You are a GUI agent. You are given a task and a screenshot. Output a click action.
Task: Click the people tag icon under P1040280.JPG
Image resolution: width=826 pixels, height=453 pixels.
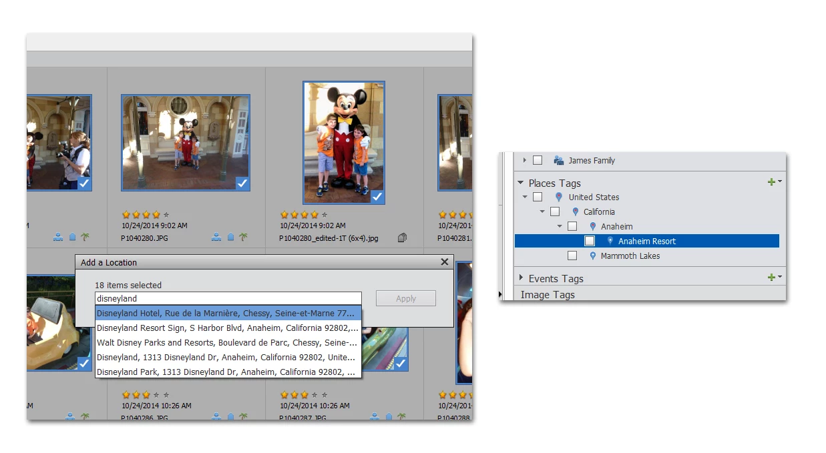216,237
